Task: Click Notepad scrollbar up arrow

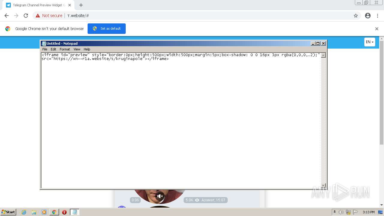Action: (x=323, y=55)
